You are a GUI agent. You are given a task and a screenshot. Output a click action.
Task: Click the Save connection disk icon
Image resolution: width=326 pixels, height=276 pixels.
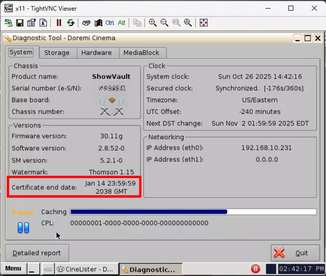coord(20,23)
